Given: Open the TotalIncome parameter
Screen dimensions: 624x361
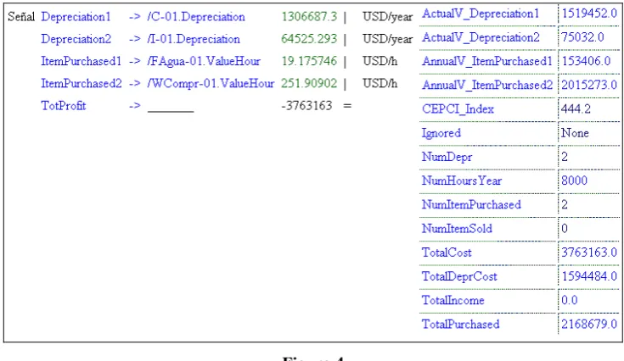Looking at the screenshot, I should click(x=453, y=300).
